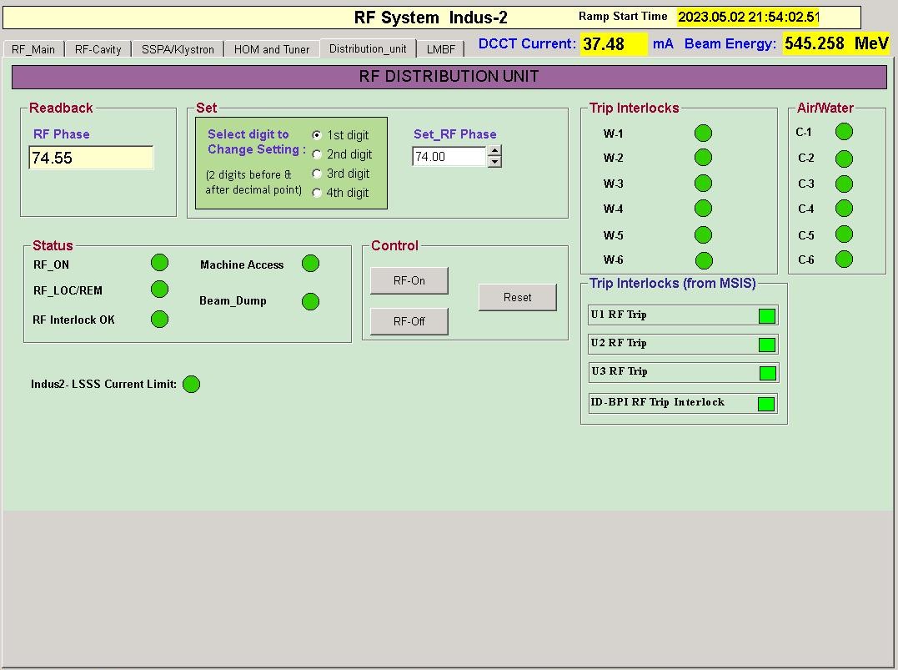Select the Distribution_unit tab
898x670 pixels.
[x=368, y=48]
